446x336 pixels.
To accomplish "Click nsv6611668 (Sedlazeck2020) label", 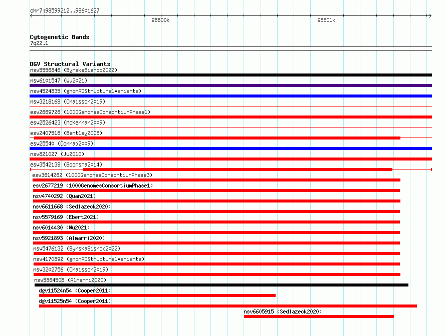I will click(72, 206).
